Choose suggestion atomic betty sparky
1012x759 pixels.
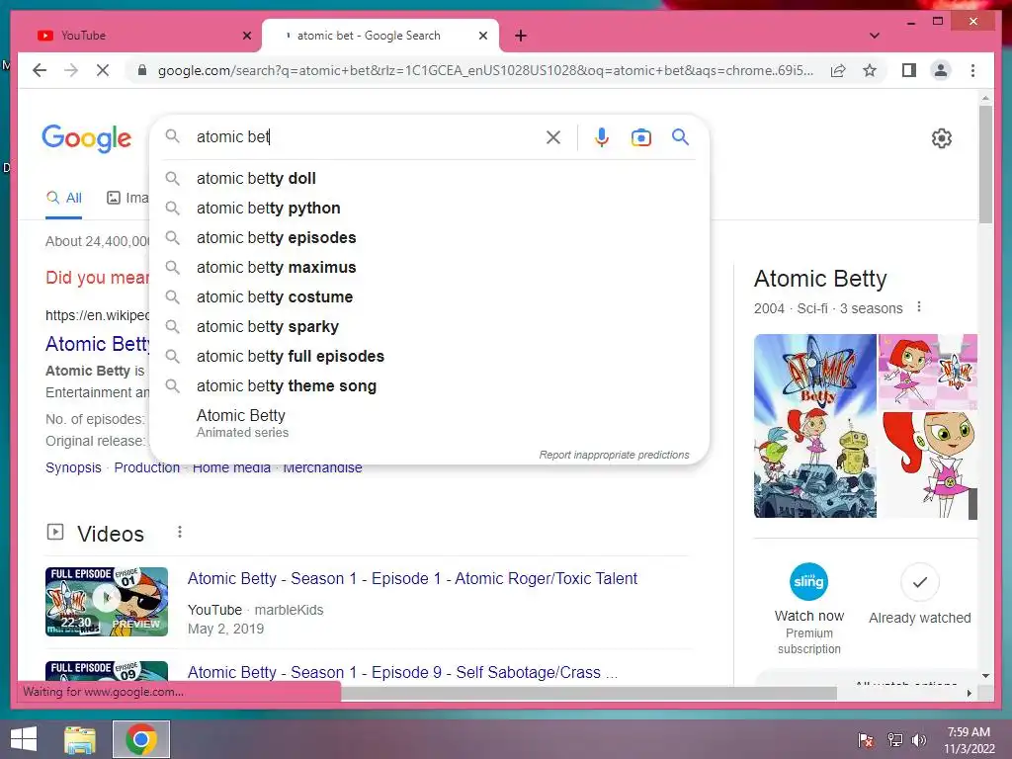pyautogui.click(x=429, y=326)
